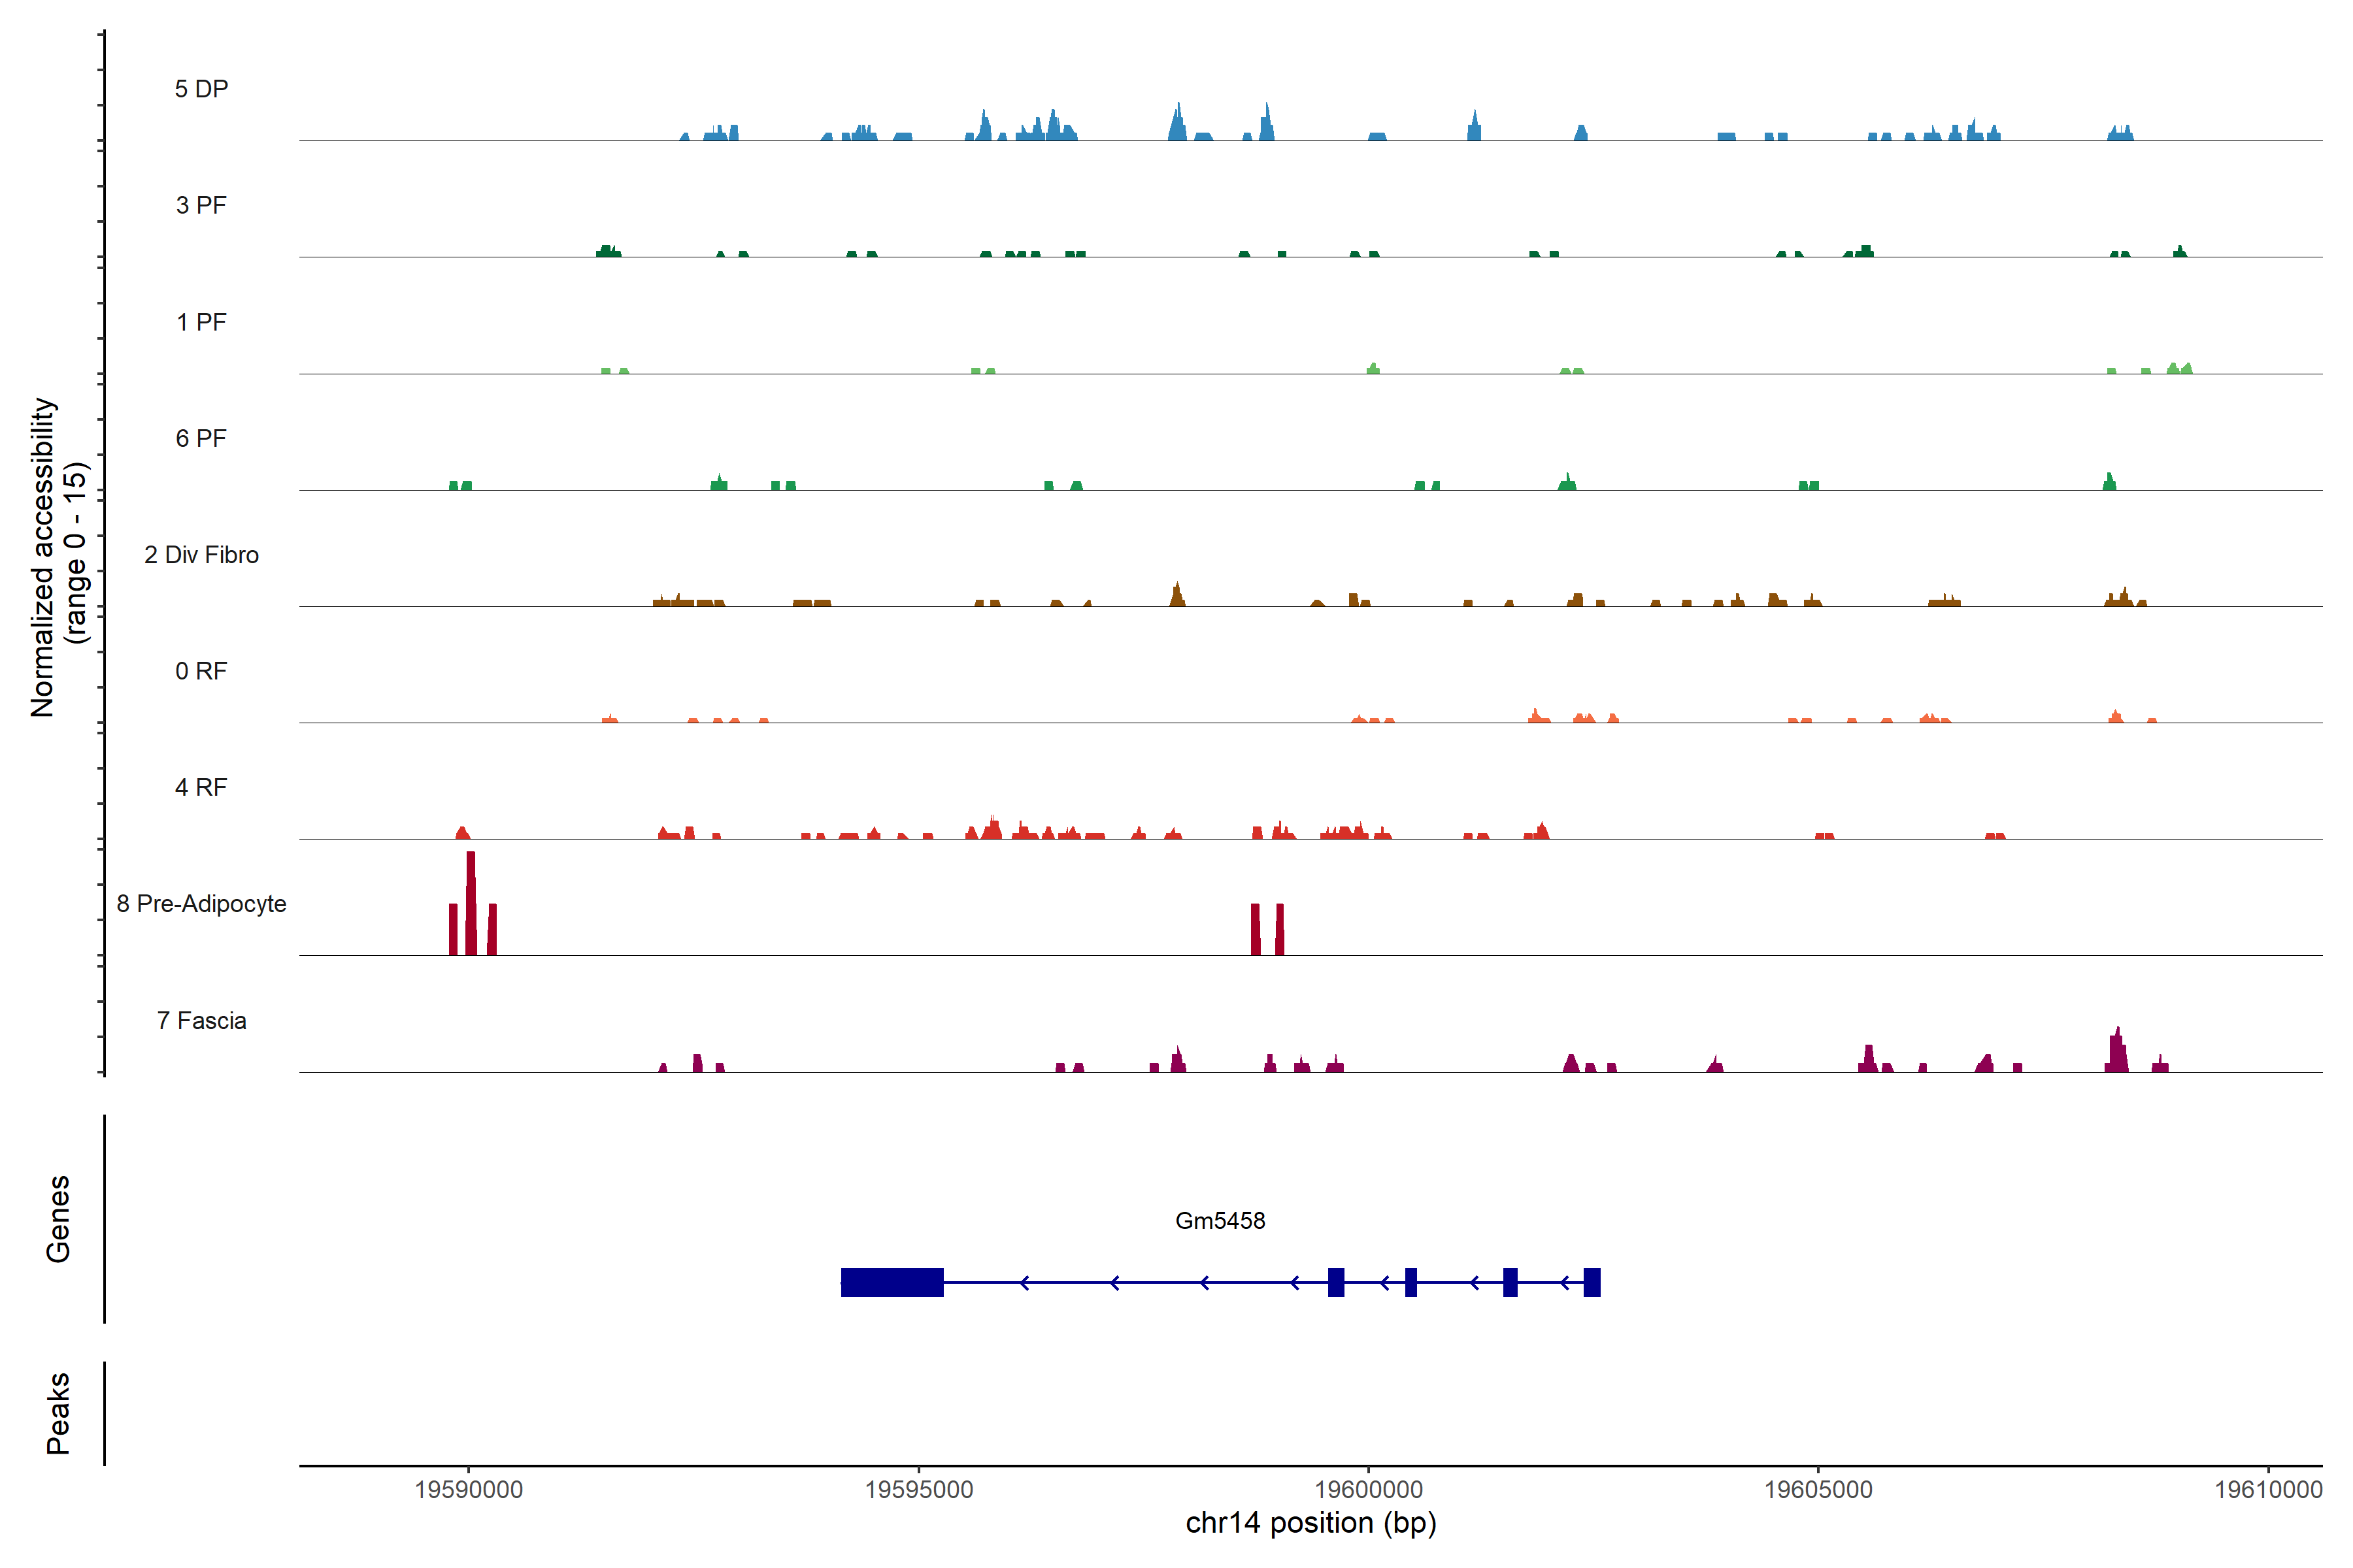The width and height of the screenshot is (2353, 1568).
Task: Click the 7 Fascia track label
Action: pos(201,1020)
